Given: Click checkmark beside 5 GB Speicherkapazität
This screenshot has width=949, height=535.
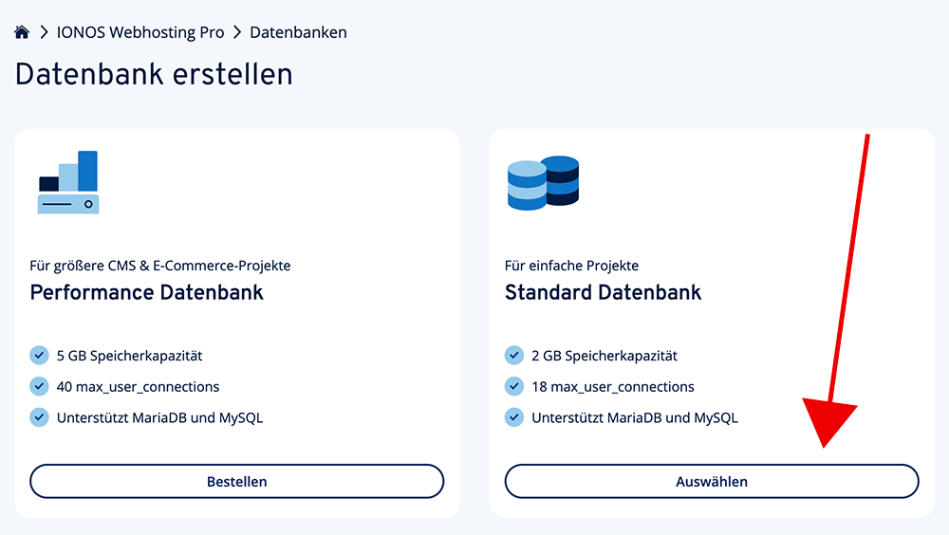Looking at the screenshot, I should tap(39, 356).
